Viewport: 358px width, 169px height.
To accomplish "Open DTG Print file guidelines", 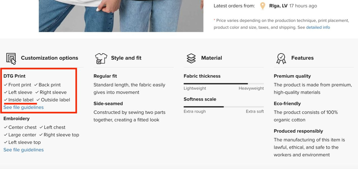I will coord(23,107).
